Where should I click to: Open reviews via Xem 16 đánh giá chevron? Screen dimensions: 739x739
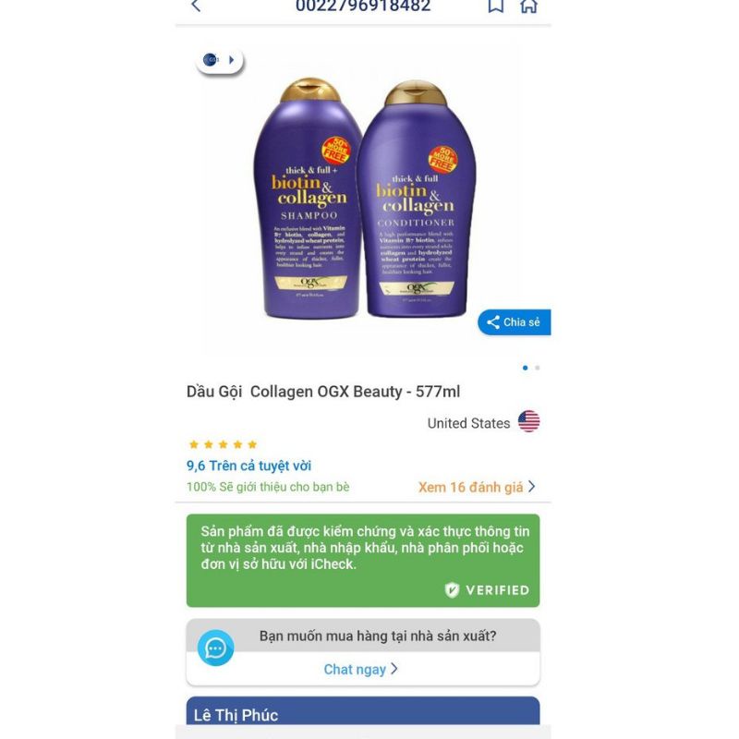[x=532, y=487]
